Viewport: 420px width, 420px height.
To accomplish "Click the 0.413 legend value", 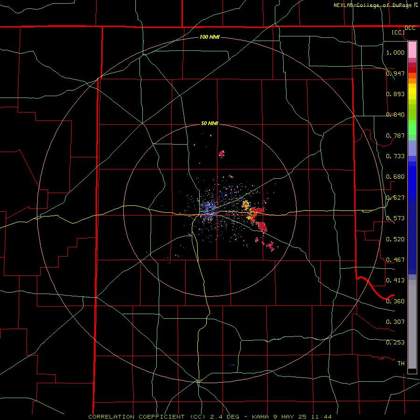I will pyautogui.click(x=395, y=280).
